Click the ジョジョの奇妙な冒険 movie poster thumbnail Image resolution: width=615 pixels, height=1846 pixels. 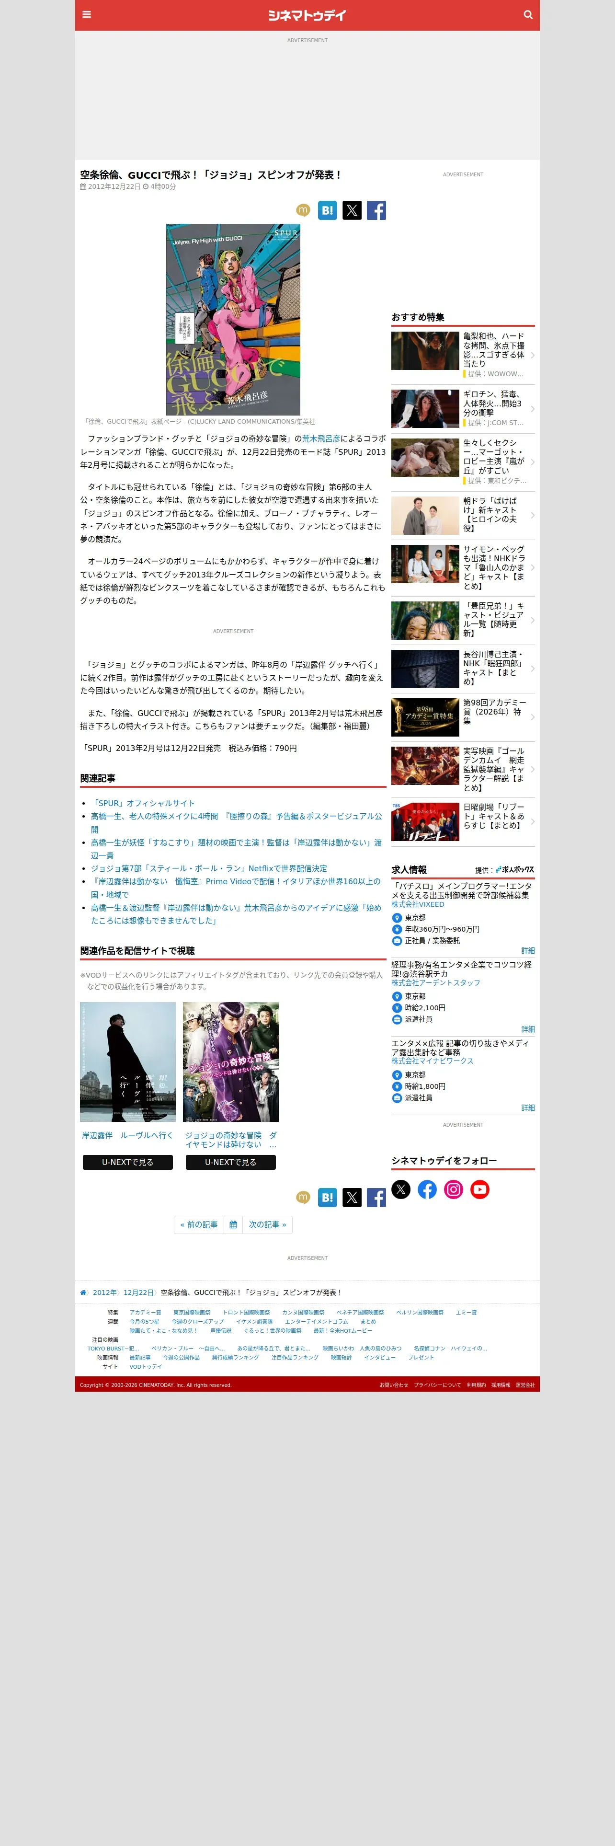pos(230,1061)
